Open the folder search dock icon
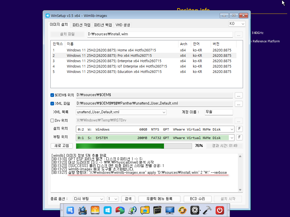Image resolution: width=290 pixels, height=217 pixels. (x=145, y=210)
